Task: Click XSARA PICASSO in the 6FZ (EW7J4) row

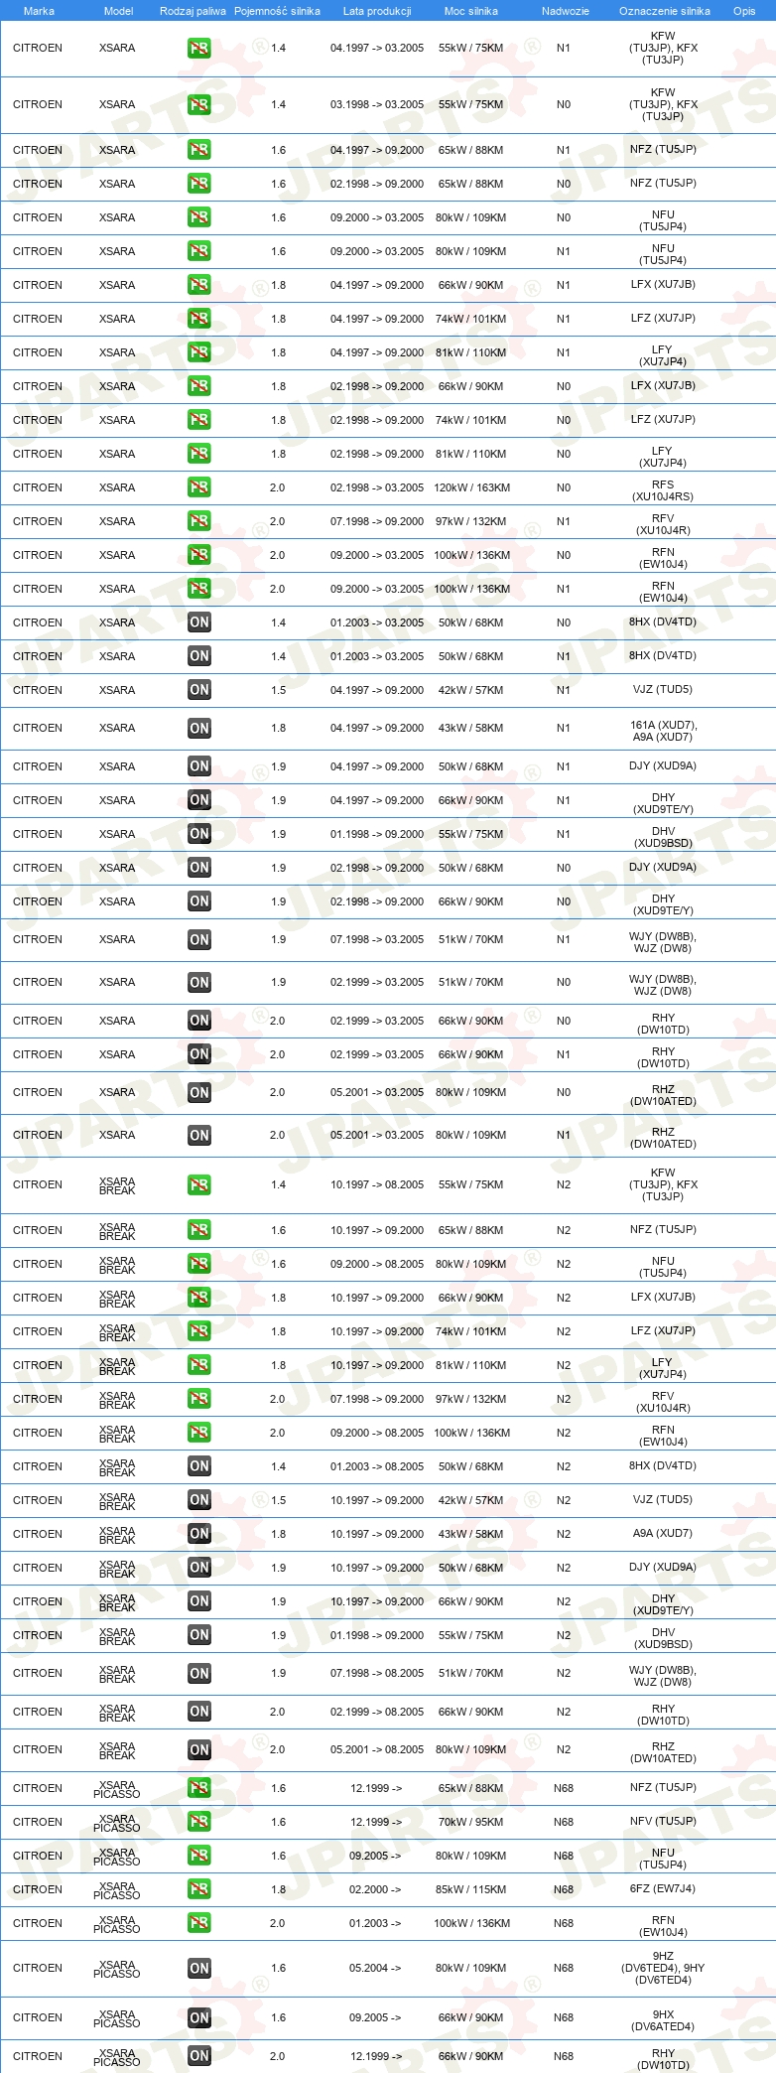Action: tap(117, 1889)
